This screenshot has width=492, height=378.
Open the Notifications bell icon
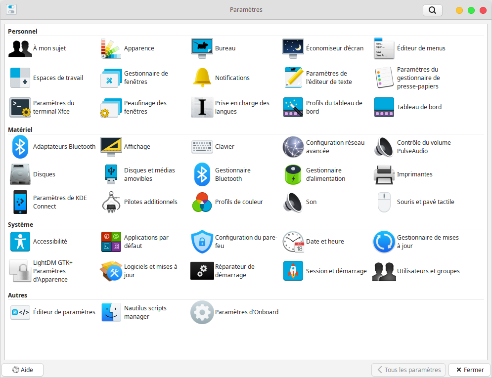pyautogui.click(x=202, y=78)
